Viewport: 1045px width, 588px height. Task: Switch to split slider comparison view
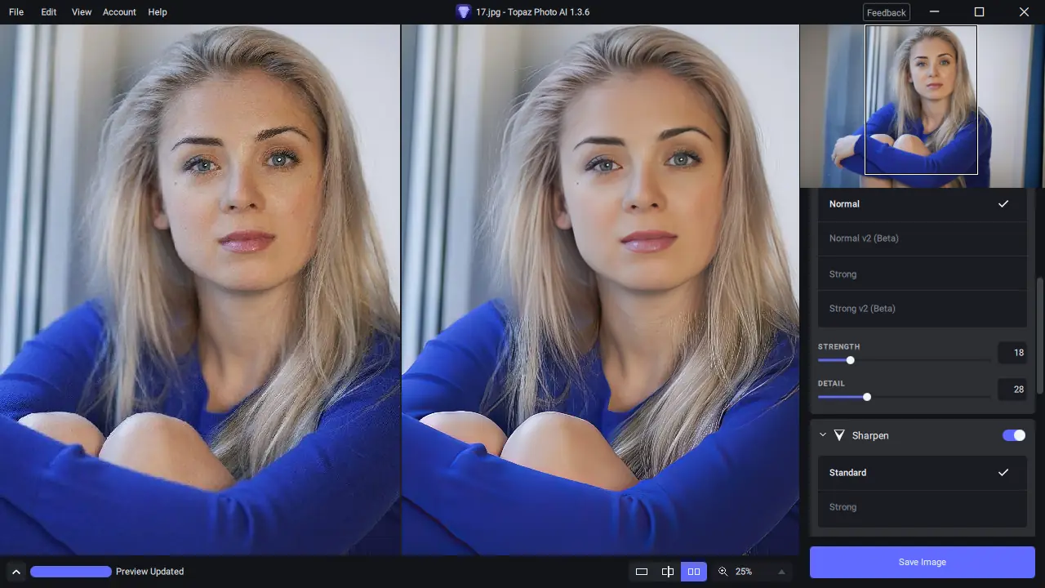[668, 572]
